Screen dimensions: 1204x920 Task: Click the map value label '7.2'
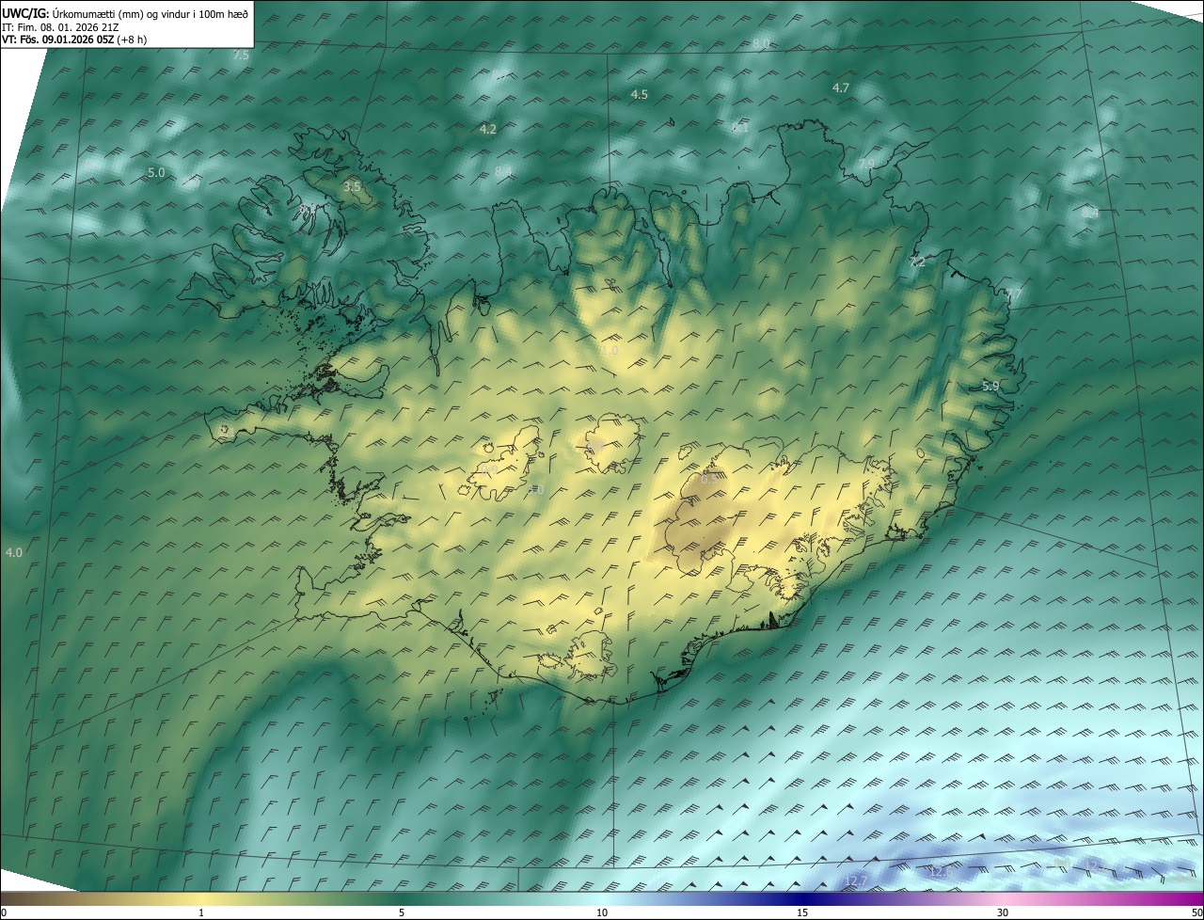point(917,262)
